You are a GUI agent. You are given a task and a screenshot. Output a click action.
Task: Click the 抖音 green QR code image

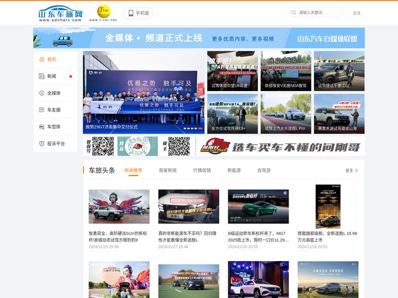pos(138,146)
